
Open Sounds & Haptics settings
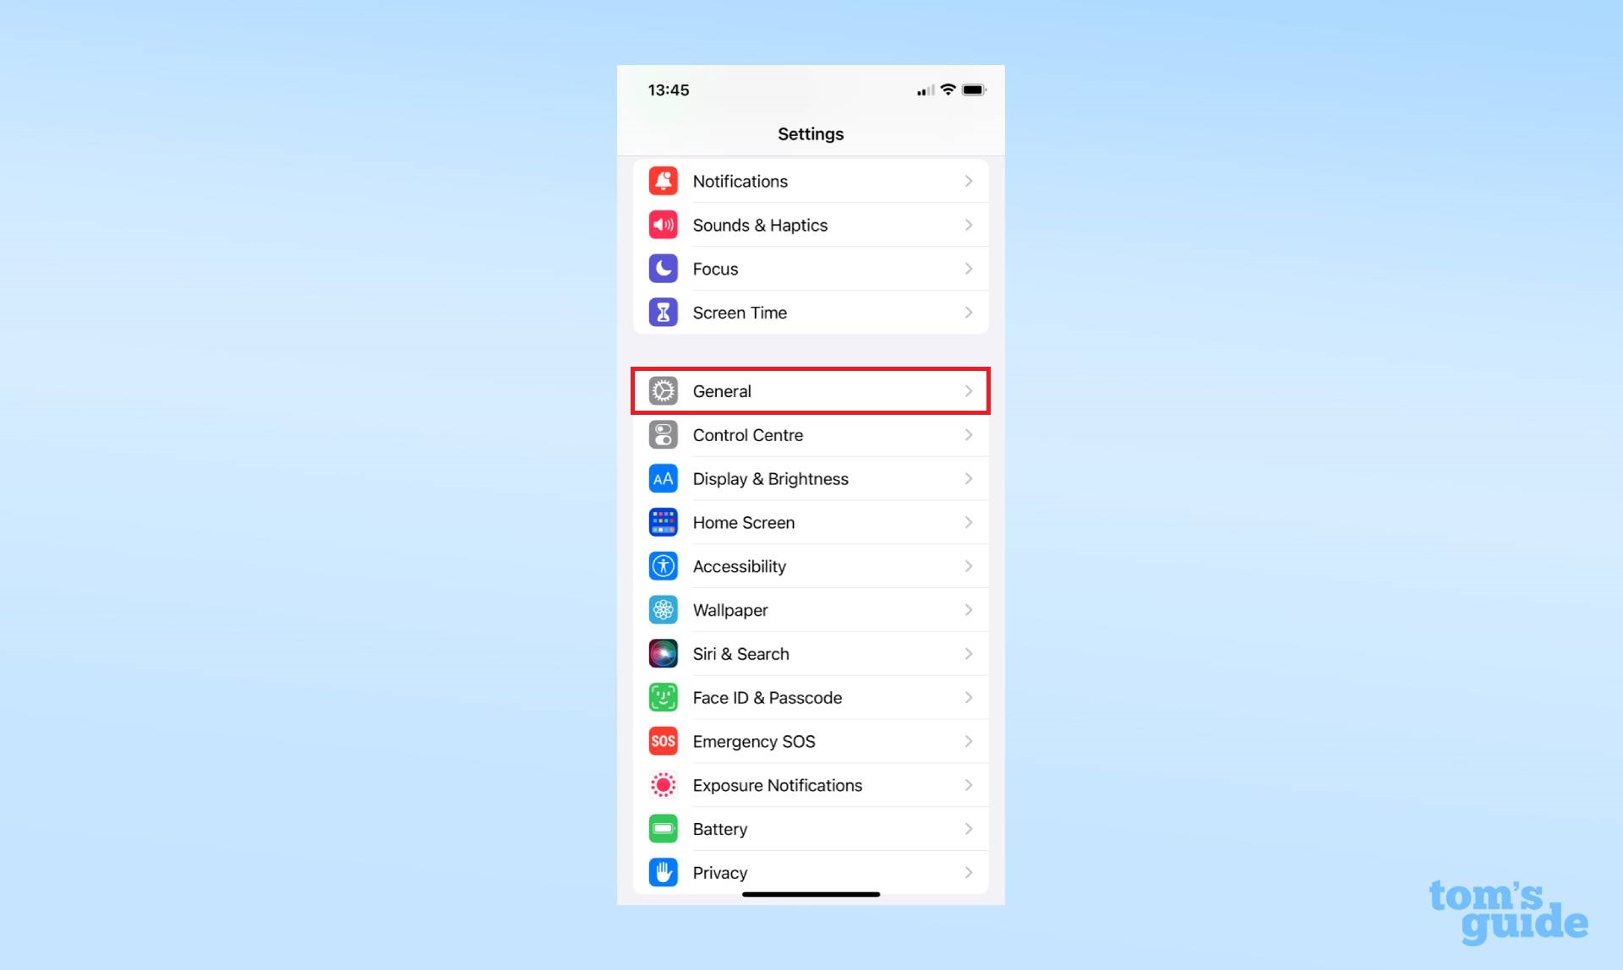[811, 224]
